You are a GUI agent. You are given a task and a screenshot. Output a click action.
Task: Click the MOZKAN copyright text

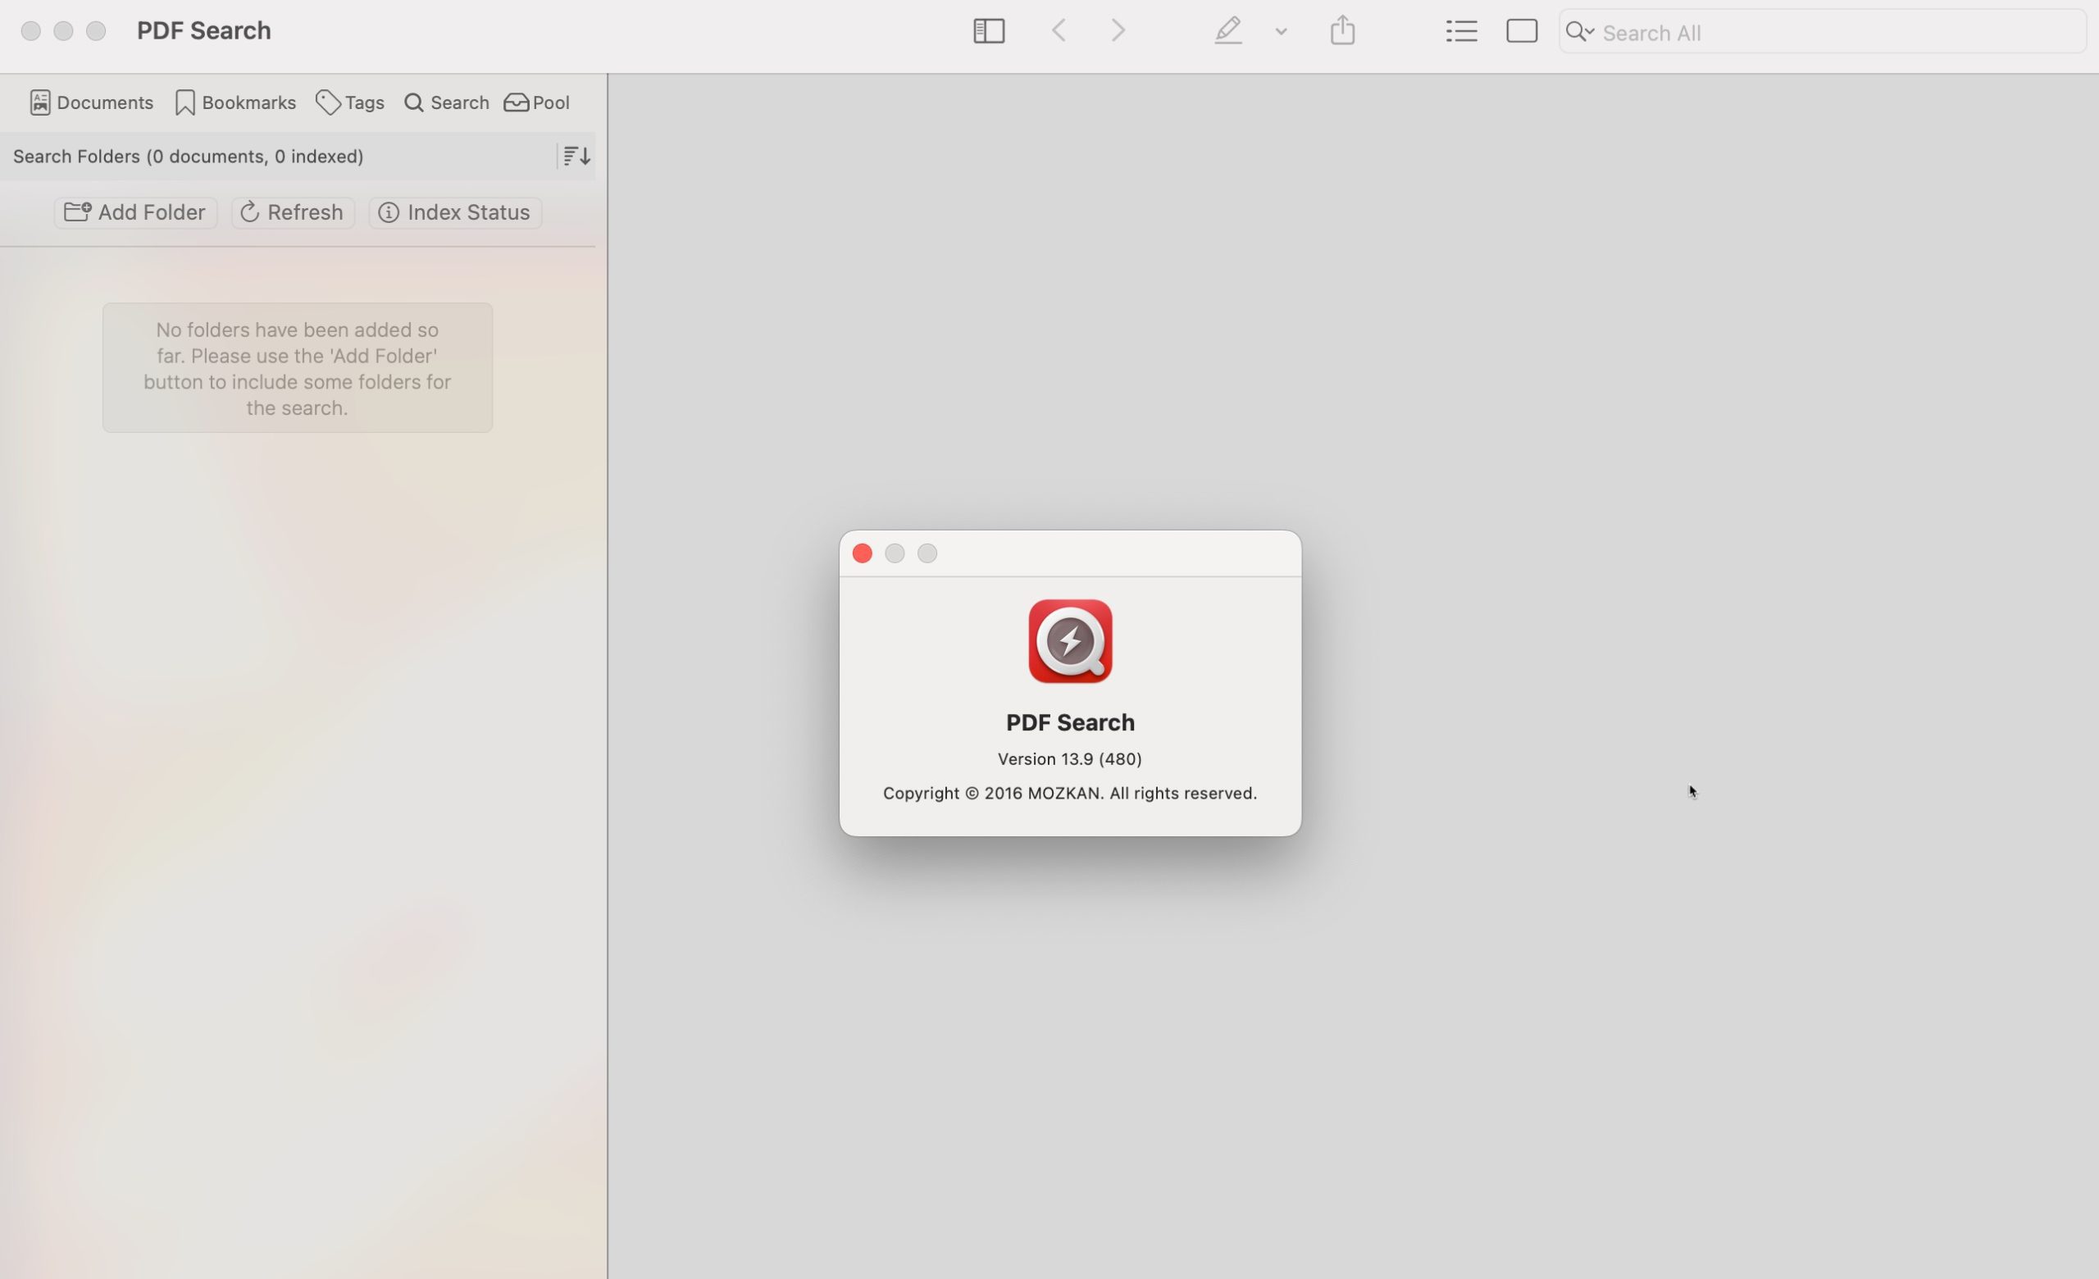pyautogui.click(x=1070, y=794)
